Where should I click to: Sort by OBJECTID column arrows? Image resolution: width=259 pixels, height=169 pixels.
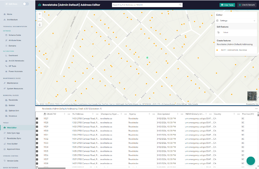[64, 114]
